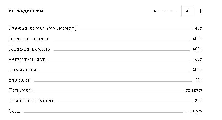
Task: Open the Паприка ingredient
Action: (x=20, y=90)
